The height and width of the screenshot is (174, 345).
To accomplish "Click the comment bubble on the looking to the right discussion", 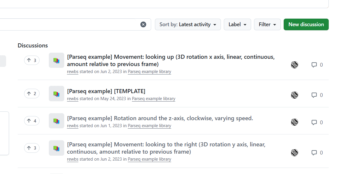I will (x=314, y=152).
